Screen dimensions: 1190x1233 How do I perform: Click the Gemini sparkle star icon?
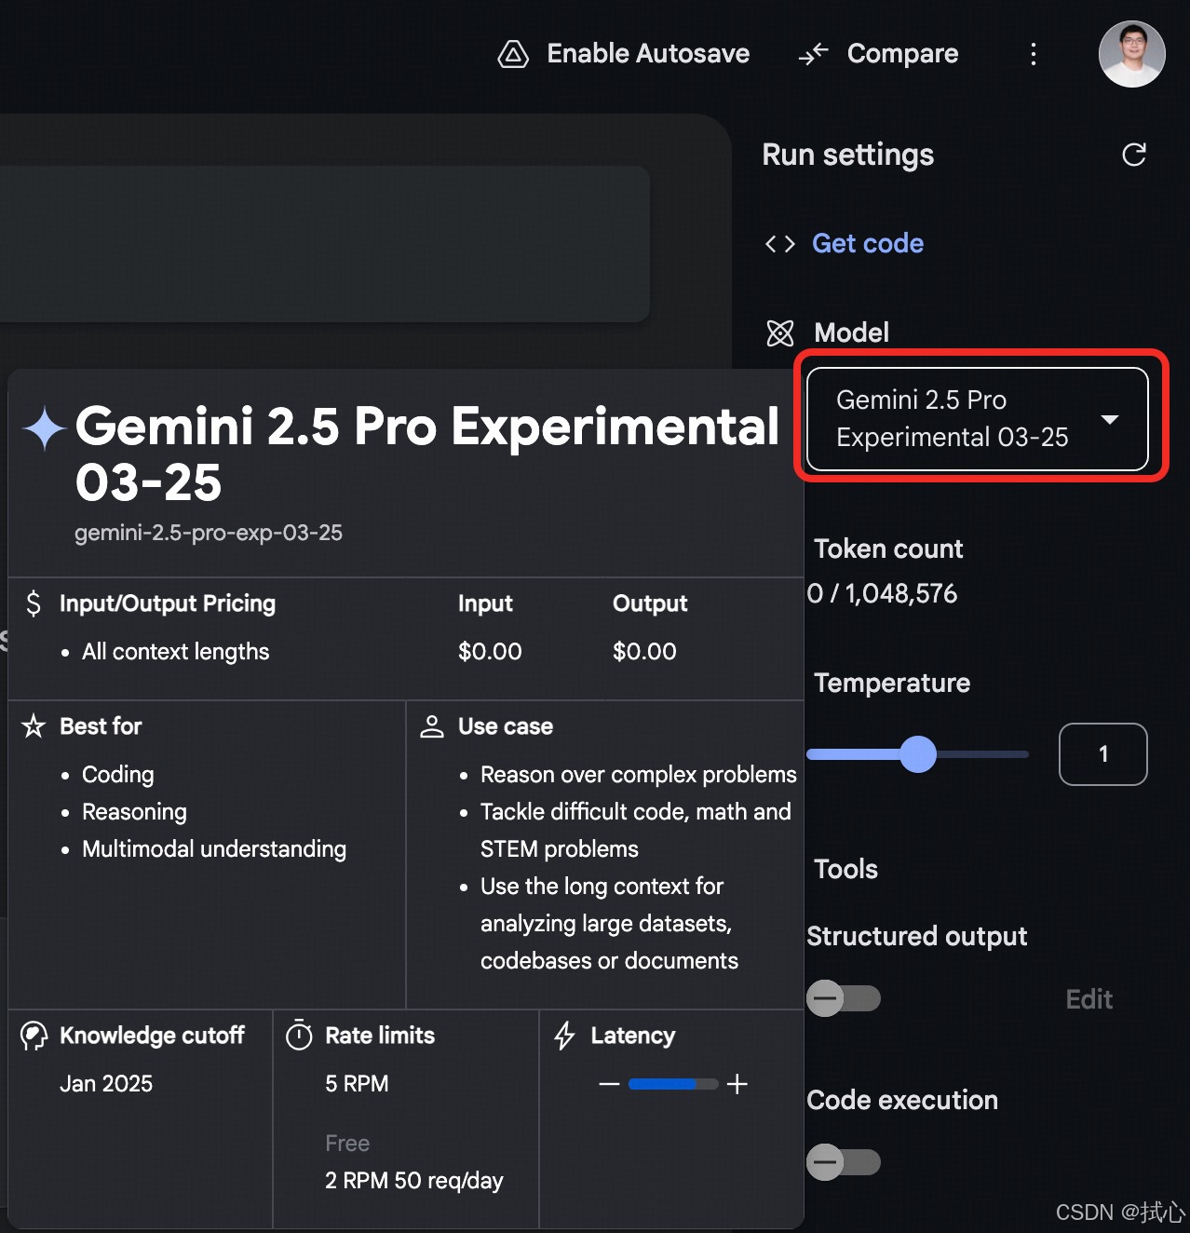pyautogui.click(x=44, y=428)
